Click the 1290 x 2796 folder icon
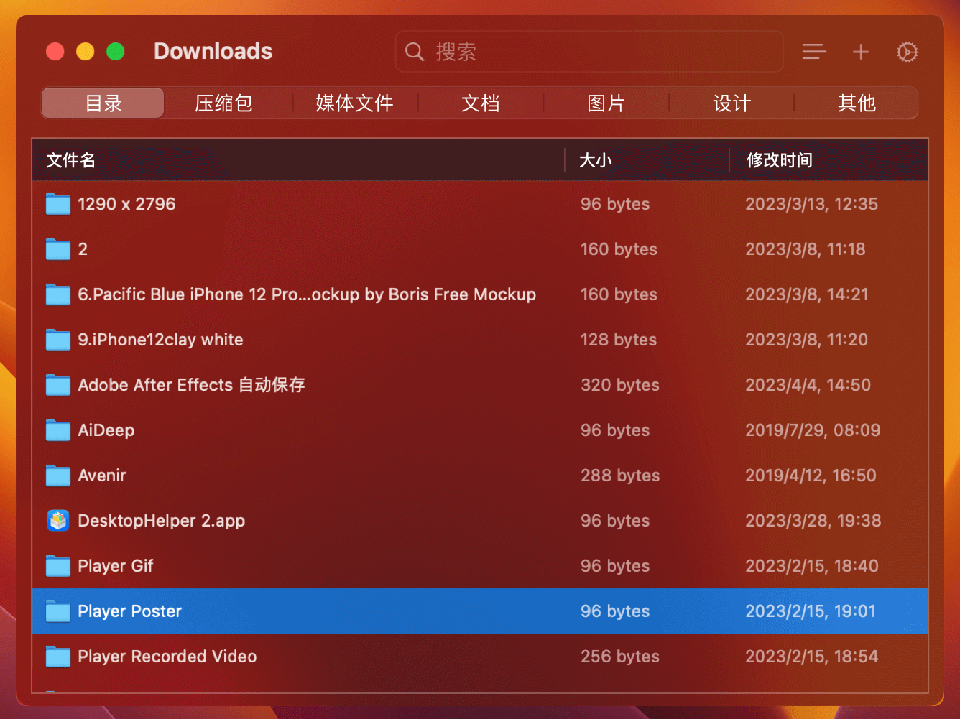The width and height of the screenshot is (960, 719). (x=58, y=204)
